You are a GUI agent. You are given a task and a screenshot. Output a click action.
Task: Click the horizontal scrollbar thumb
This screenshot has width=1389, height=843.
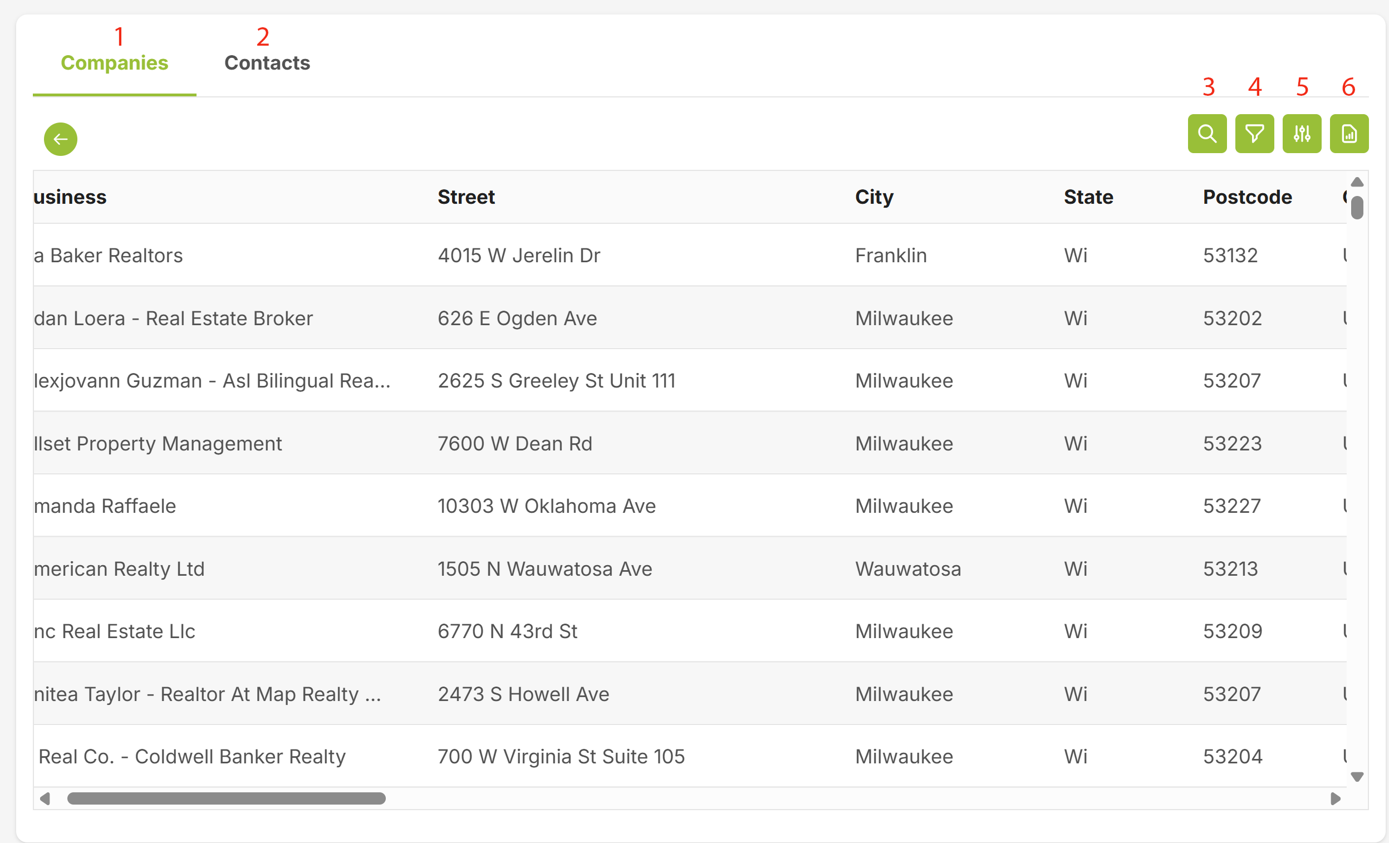point(225,798)
